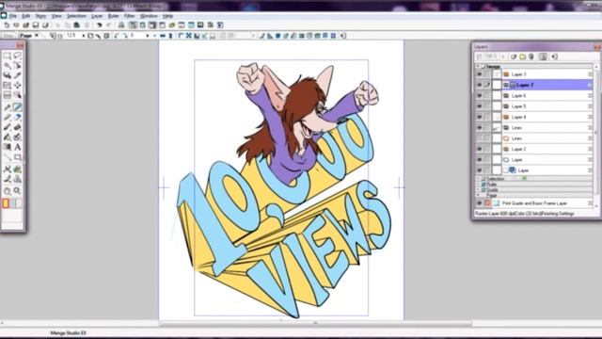Select the Line drawing tool

[x=7, y=157]
